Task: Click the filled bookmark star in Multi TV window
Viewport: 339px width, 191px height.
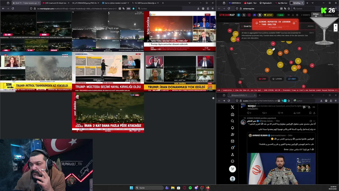Action: (x=133, y=8)
